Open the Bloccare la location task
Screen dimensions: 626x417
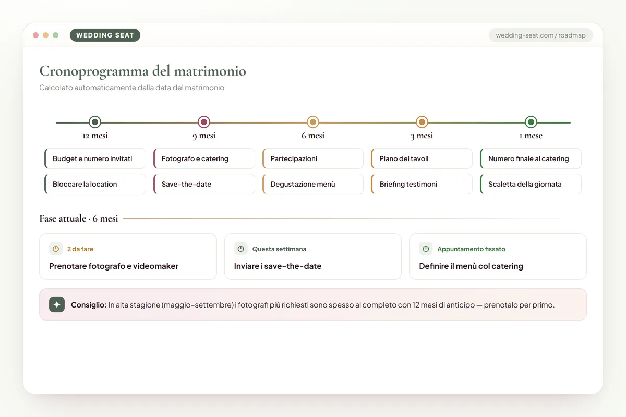point(95,184)
